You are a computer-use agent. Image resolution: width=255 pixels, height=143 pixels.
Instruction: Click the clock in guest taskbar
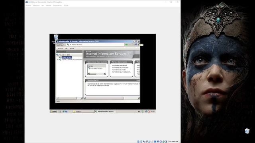point(153,112)
